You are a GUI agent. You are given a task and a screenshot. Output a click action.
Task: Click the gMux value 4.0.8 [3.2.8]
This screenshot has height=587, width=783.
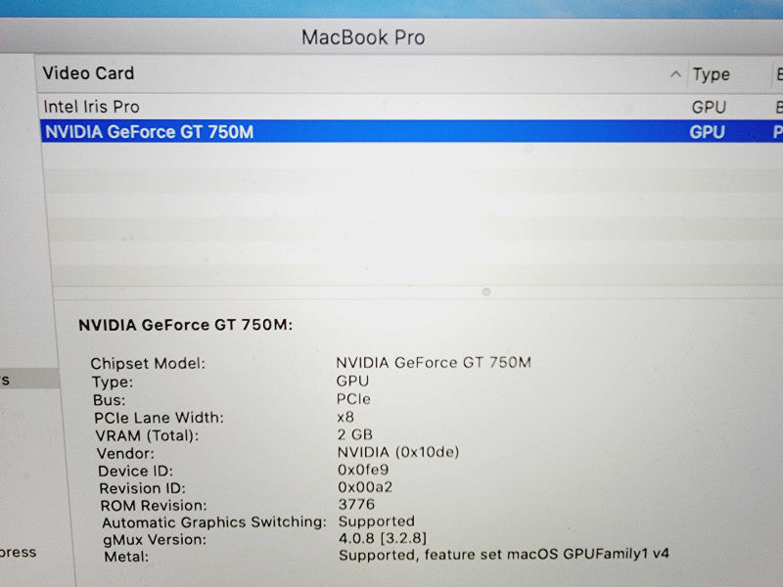tap(383, 538)
